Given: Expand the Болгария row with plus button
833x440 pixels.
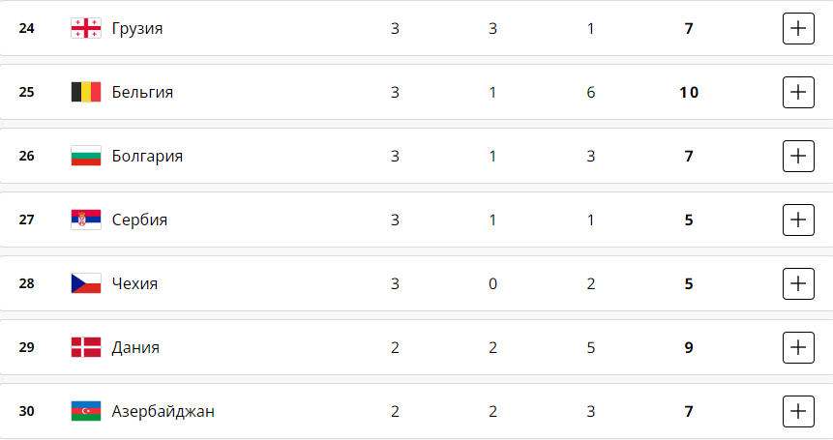Looking at the screenshot, I should [797, 157].
